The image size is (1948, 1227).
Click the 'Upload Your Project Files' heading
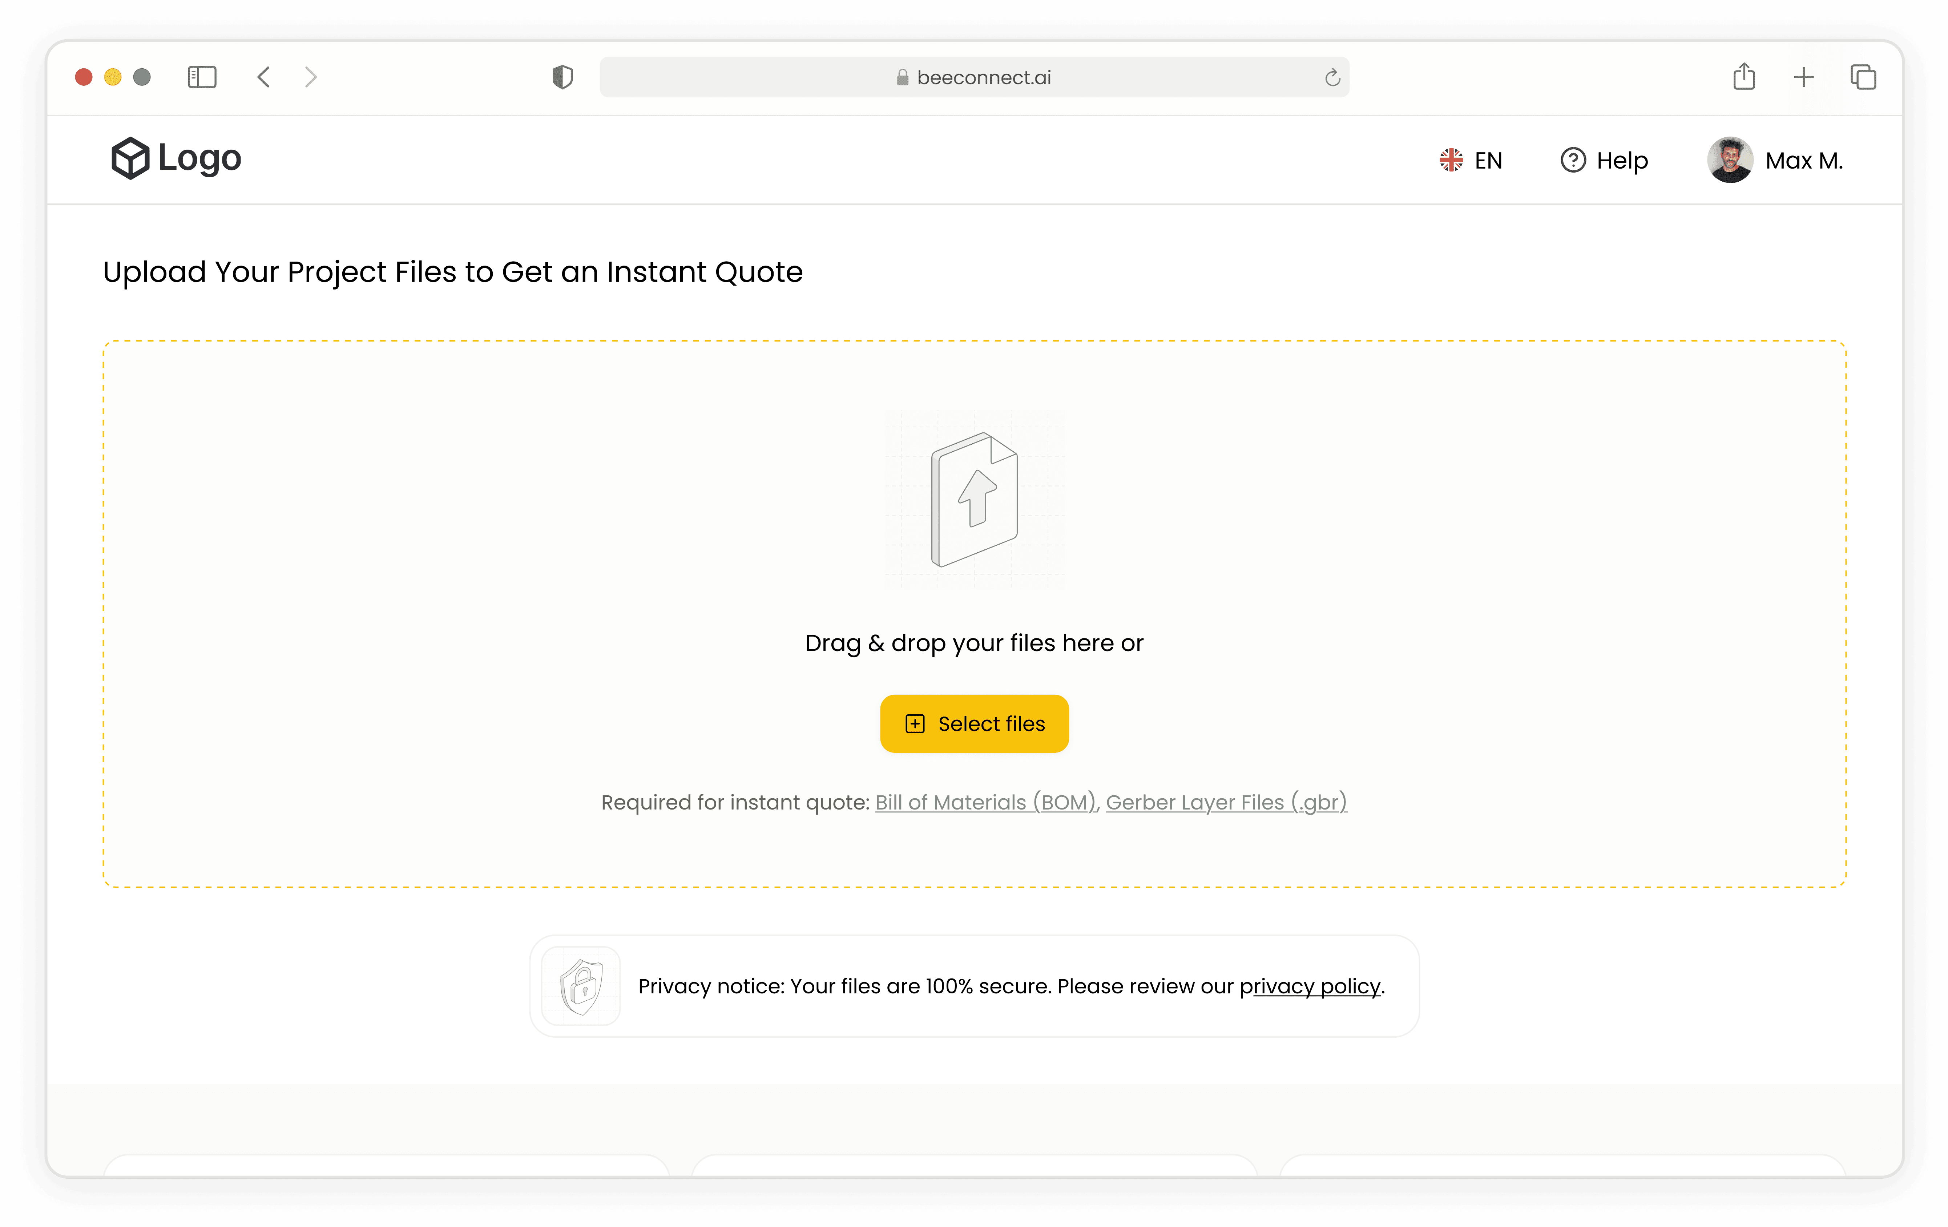452,272
